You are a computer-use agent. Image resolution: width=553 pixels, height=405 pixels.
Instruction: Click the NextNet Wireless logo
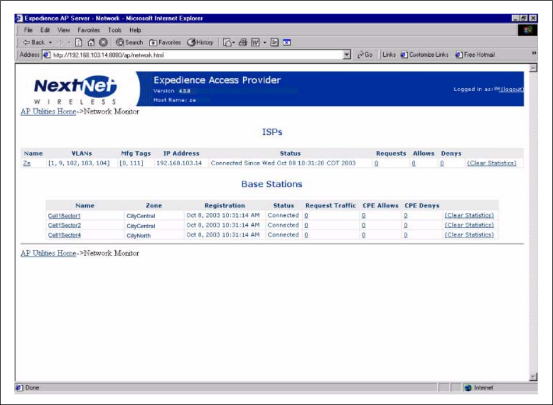(x=75, y=90)
